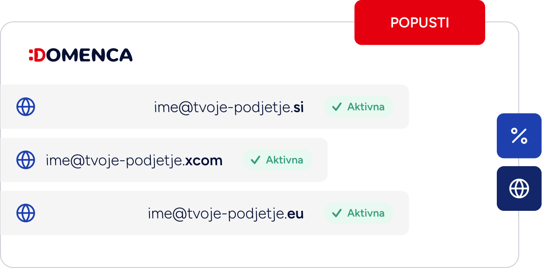Select the Aktivna label in the .xcom row

(x=285, y=160)
